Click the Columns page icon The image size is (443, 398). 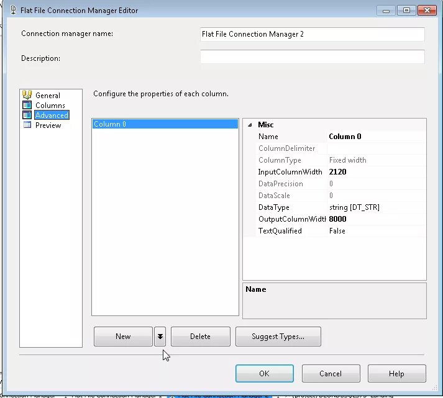tap(27, 105)
